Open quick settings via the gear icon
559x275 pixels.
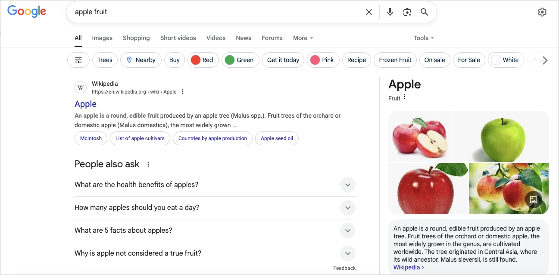(x=542, y=12)
